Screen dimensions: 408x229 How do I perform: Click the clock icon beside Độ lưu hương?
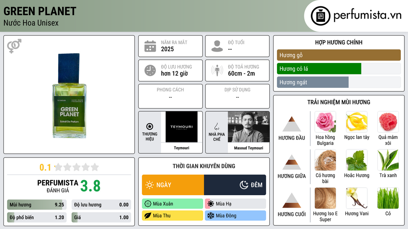click(x=150, y=70)
